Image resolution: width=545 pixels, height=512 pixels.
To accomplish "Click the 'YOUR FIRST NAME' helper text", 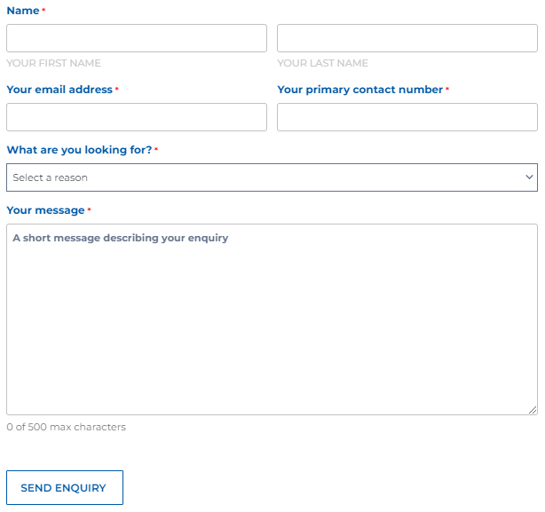I will pyautogui.click(x=53, y=63).
